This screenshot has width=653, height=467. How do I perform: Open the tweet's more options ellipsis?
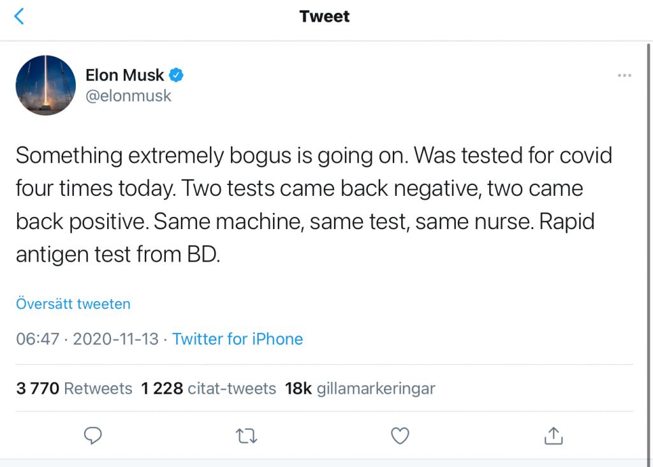tap(624, 76)
